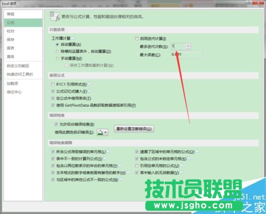Open the 语言 options category
Viewport: 266px width, 214px height.
(x=23, y=48)
